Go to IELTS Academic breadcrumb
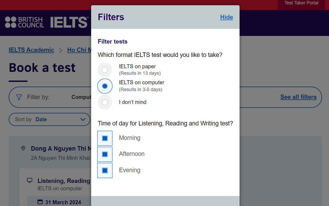The width and height of the screenshot is (329, 206). click(31, 50)
